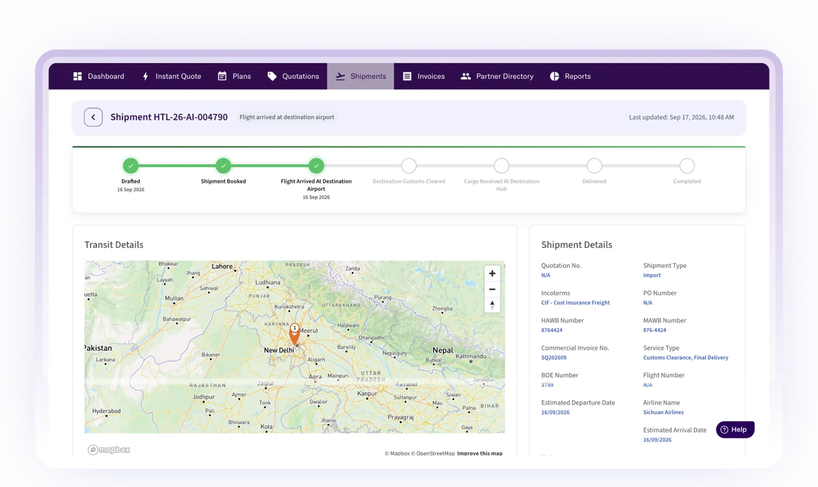This screenshot has width=818, height=487.
Task: Click the Instant Quote lightning bolt icon
Action: pos(145,76)
